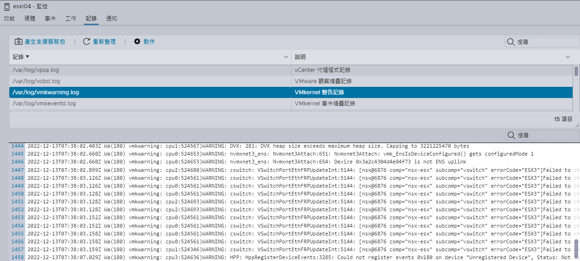Select the /var/log/vobd.log row
Image resolution: width=580 pixels, height=261 pixels.
coord(291,81)
